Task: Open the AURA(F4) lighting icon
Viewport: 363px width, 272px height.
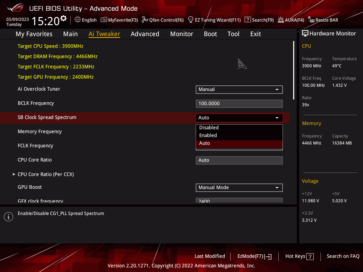Action: (281, 20)
